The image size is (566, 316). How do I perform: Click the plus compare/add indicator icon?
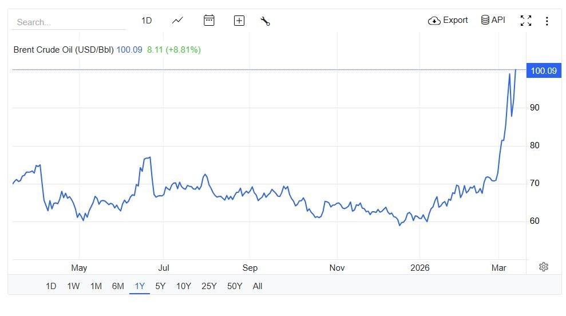tap(239, 21)
